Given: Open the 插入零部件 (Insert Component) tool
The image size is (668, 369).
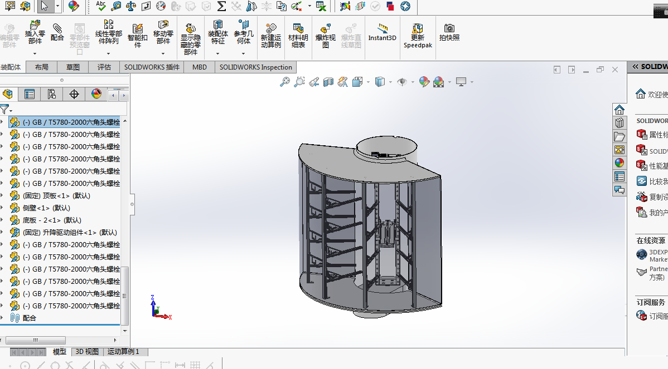Looking at the screenshot, I should [x=35, y=32].
